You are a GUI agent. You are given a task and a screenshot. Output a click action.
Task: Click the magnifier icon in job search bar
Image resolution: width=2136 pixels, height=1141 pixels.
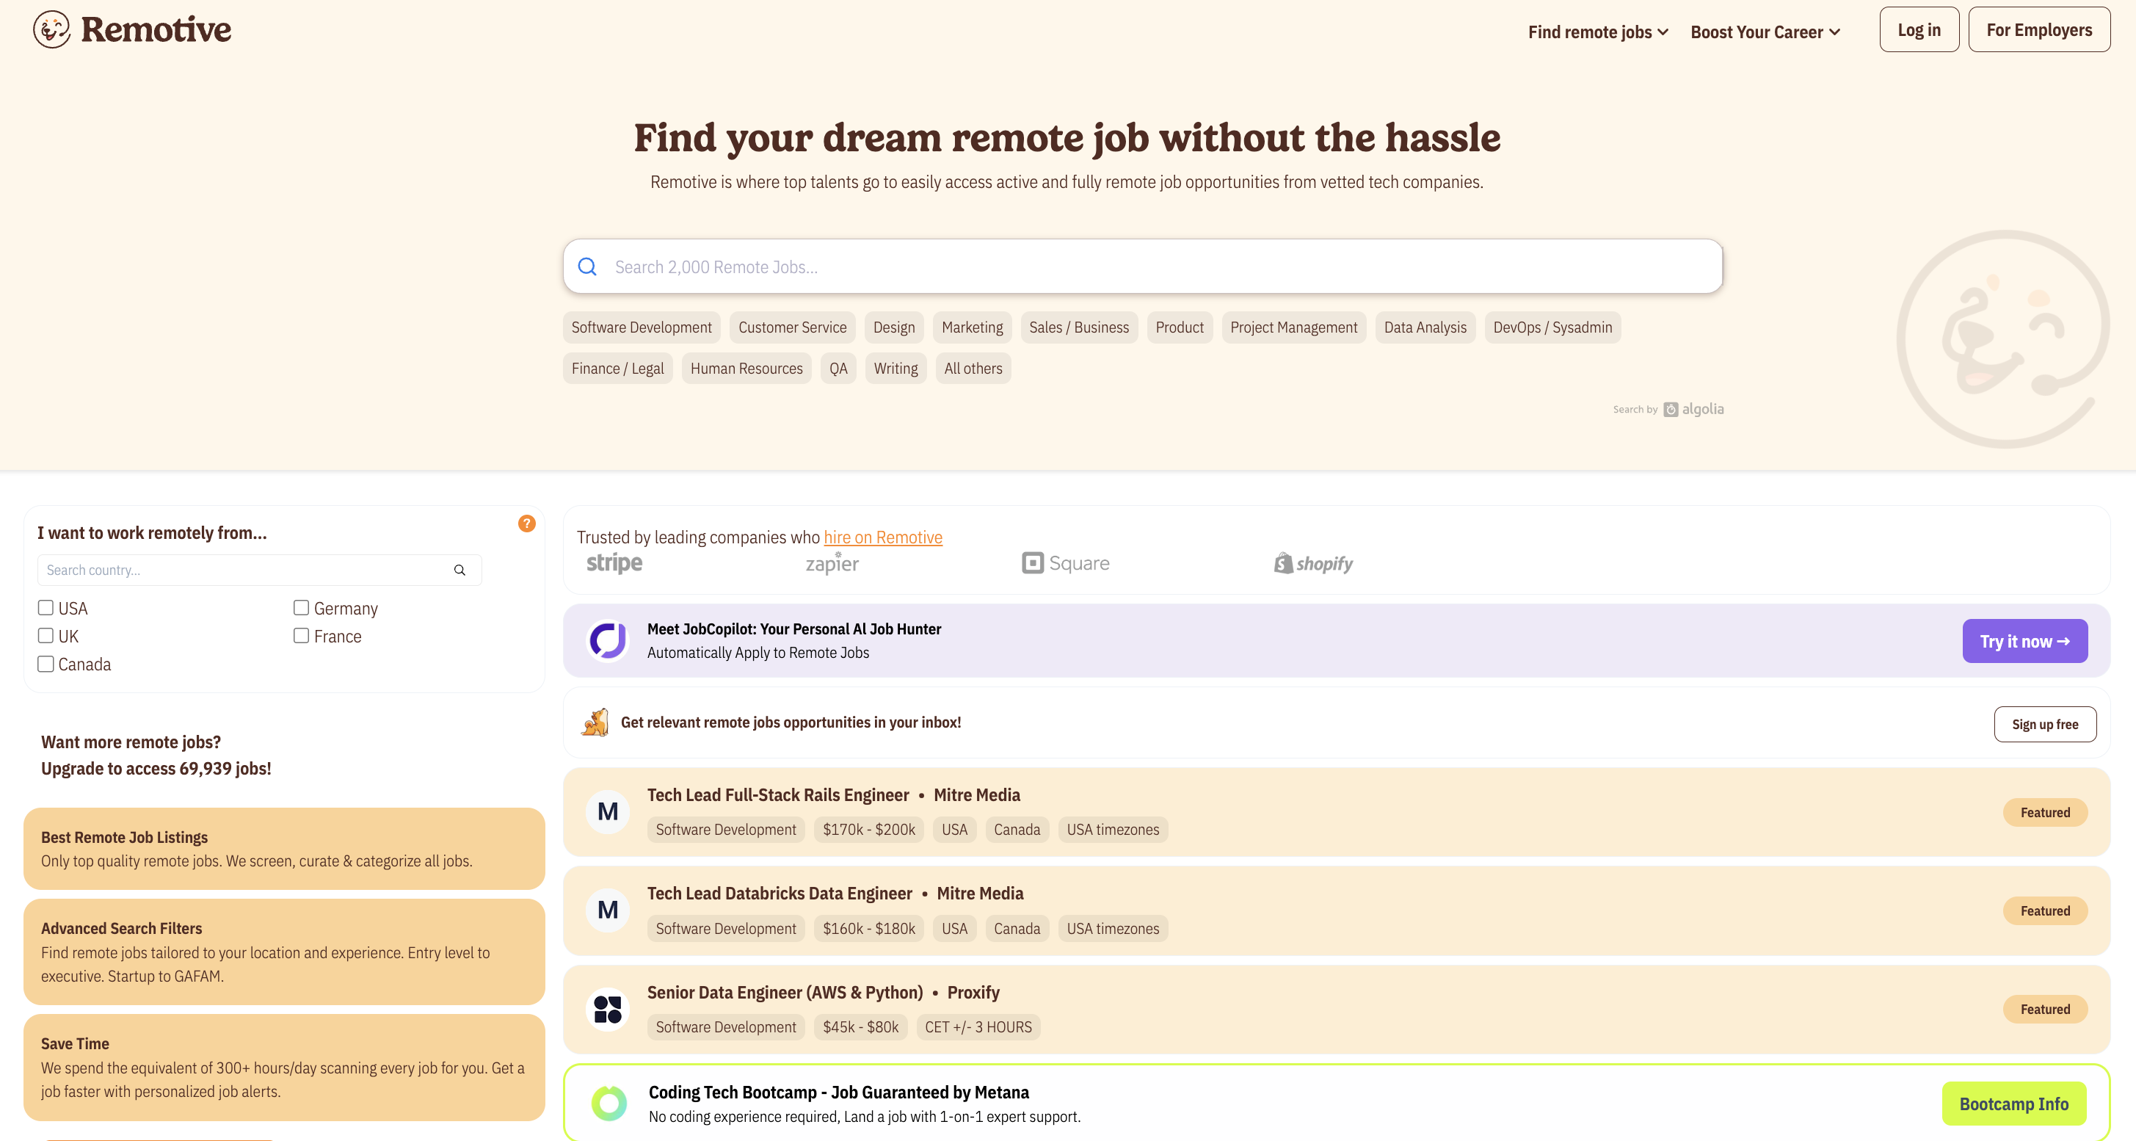tap(587, 267)
